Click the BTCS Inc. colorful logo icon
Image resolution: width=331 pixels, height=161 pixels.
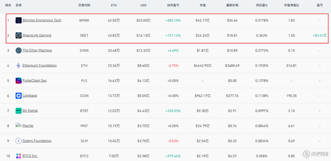tap(19, 156)
